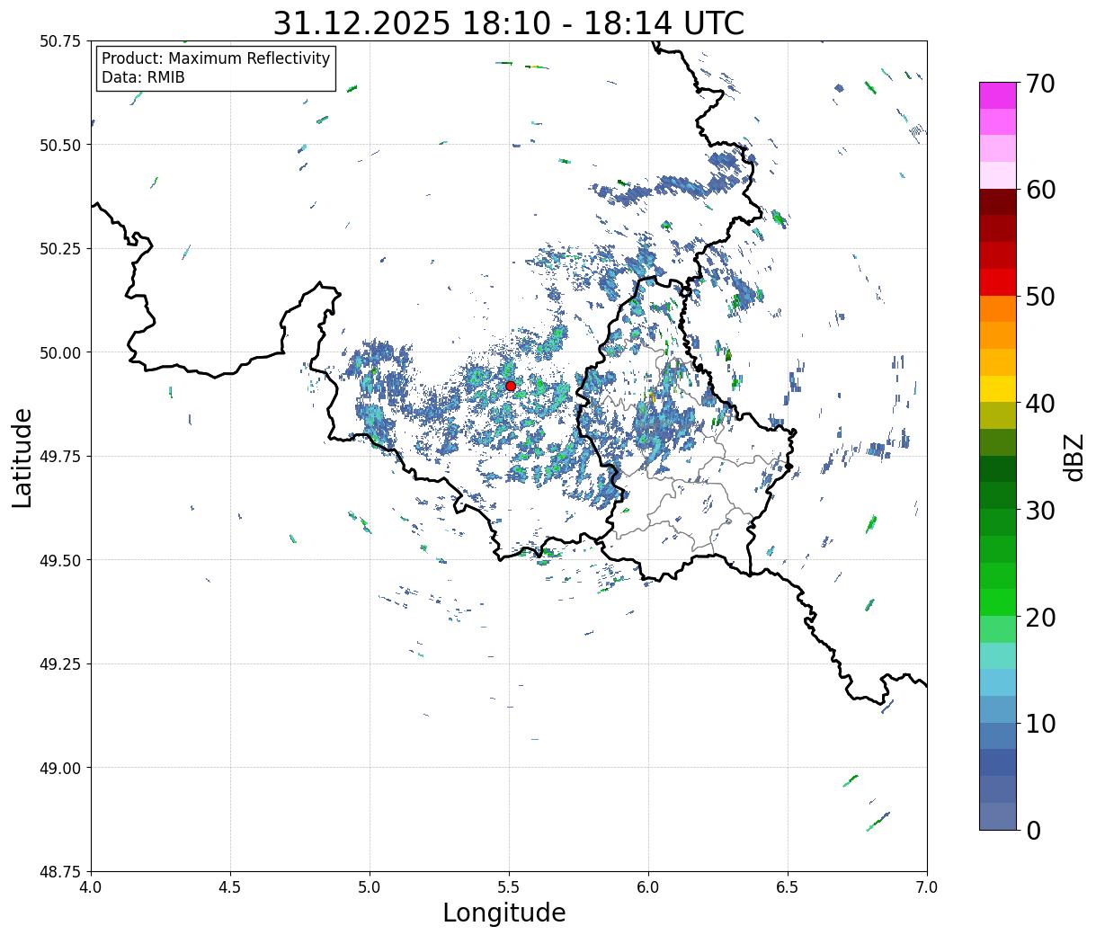Click the x-axis tick label 5.5

(x=509, y=886)
